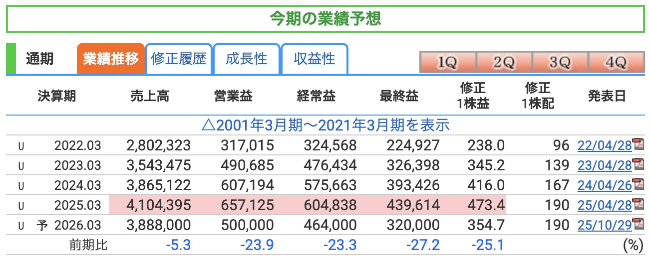Select the orange 業績推移 tab
Image resolution: width=650 pixels, height=256 pixels.
111,59
